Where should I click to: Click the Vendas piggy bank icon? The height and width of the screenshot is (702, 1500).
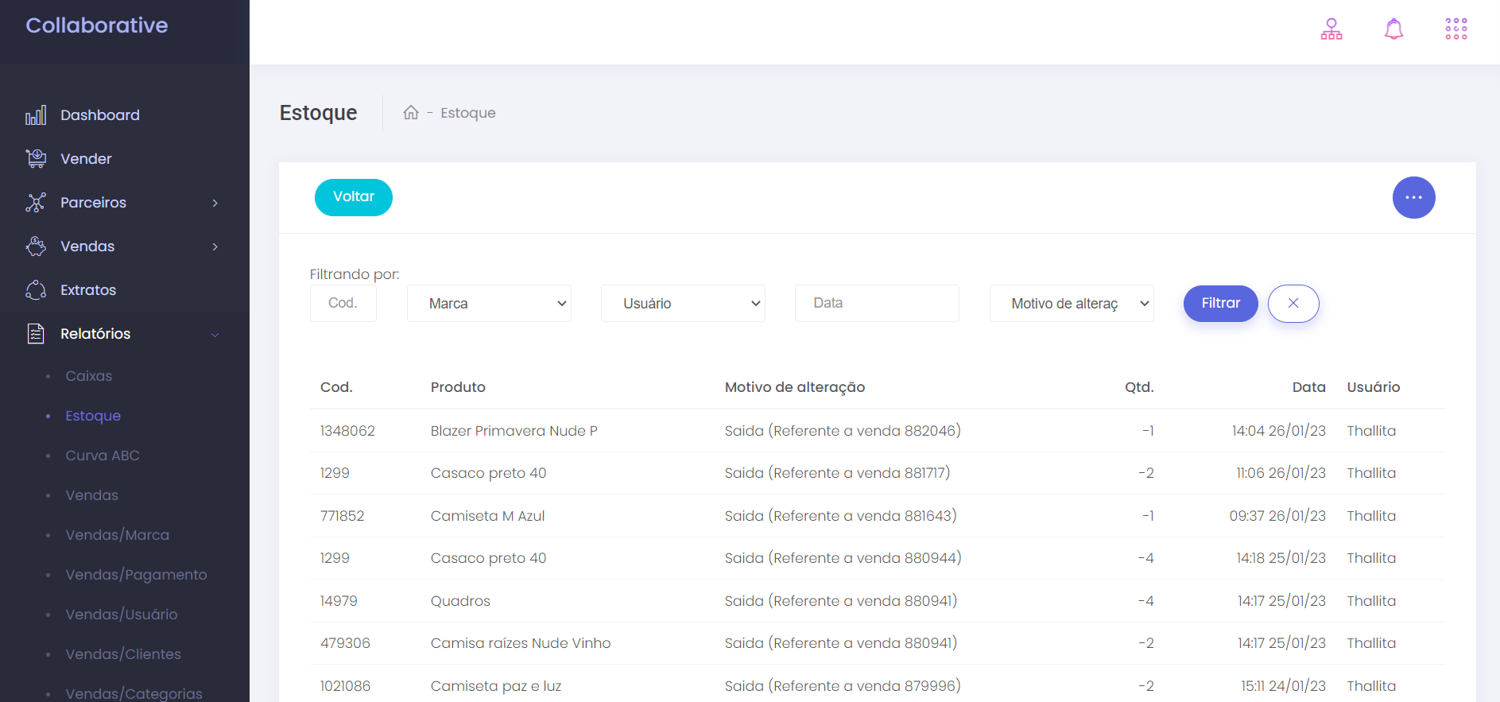tap(36, 246)
